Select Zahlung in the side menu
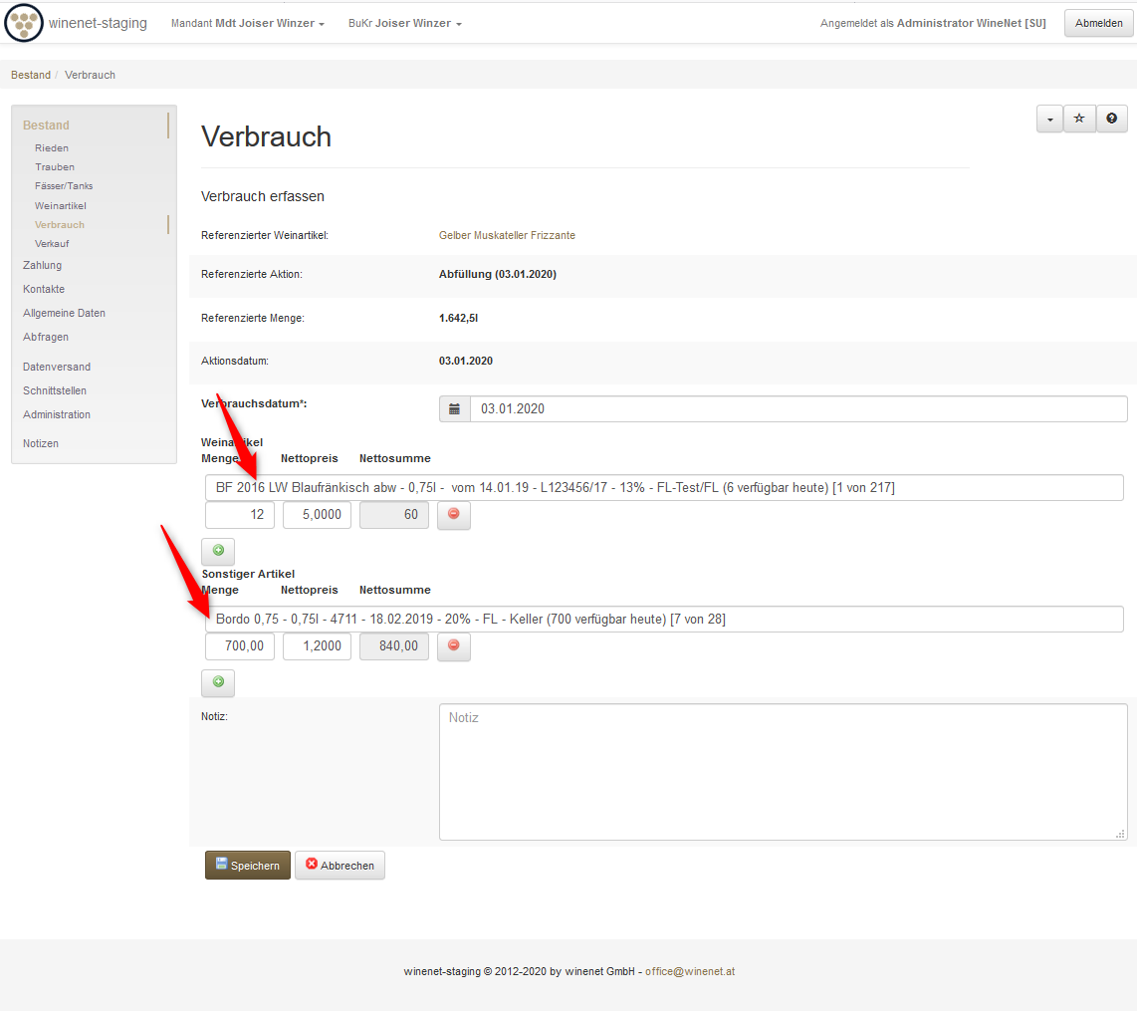The width and height of the screenshot is (1137, 1014). (42, 265)
